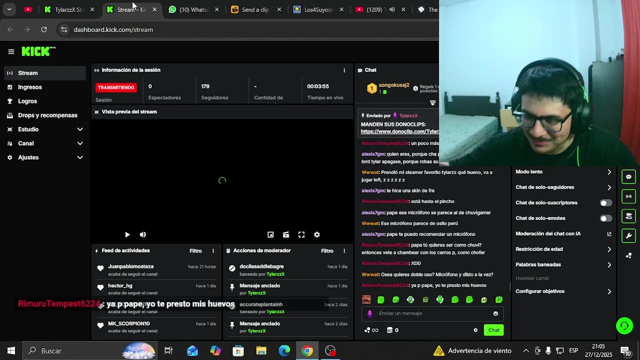Open the Chat de solo-seguidores submenu
640x360 pixels.
563,187
